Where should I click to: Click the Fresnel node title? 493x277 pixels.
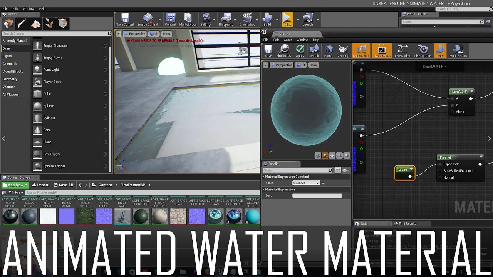click(445, 157)
